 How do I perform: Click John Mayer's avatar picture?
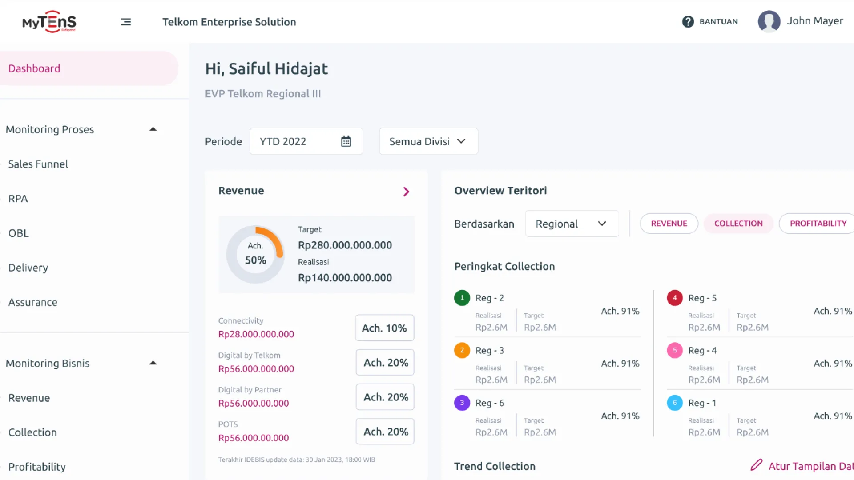[769, 21]
